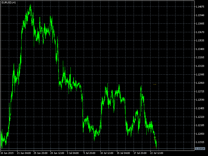
Task: Click the 1.13130 price level label
Action: (200, 66)
